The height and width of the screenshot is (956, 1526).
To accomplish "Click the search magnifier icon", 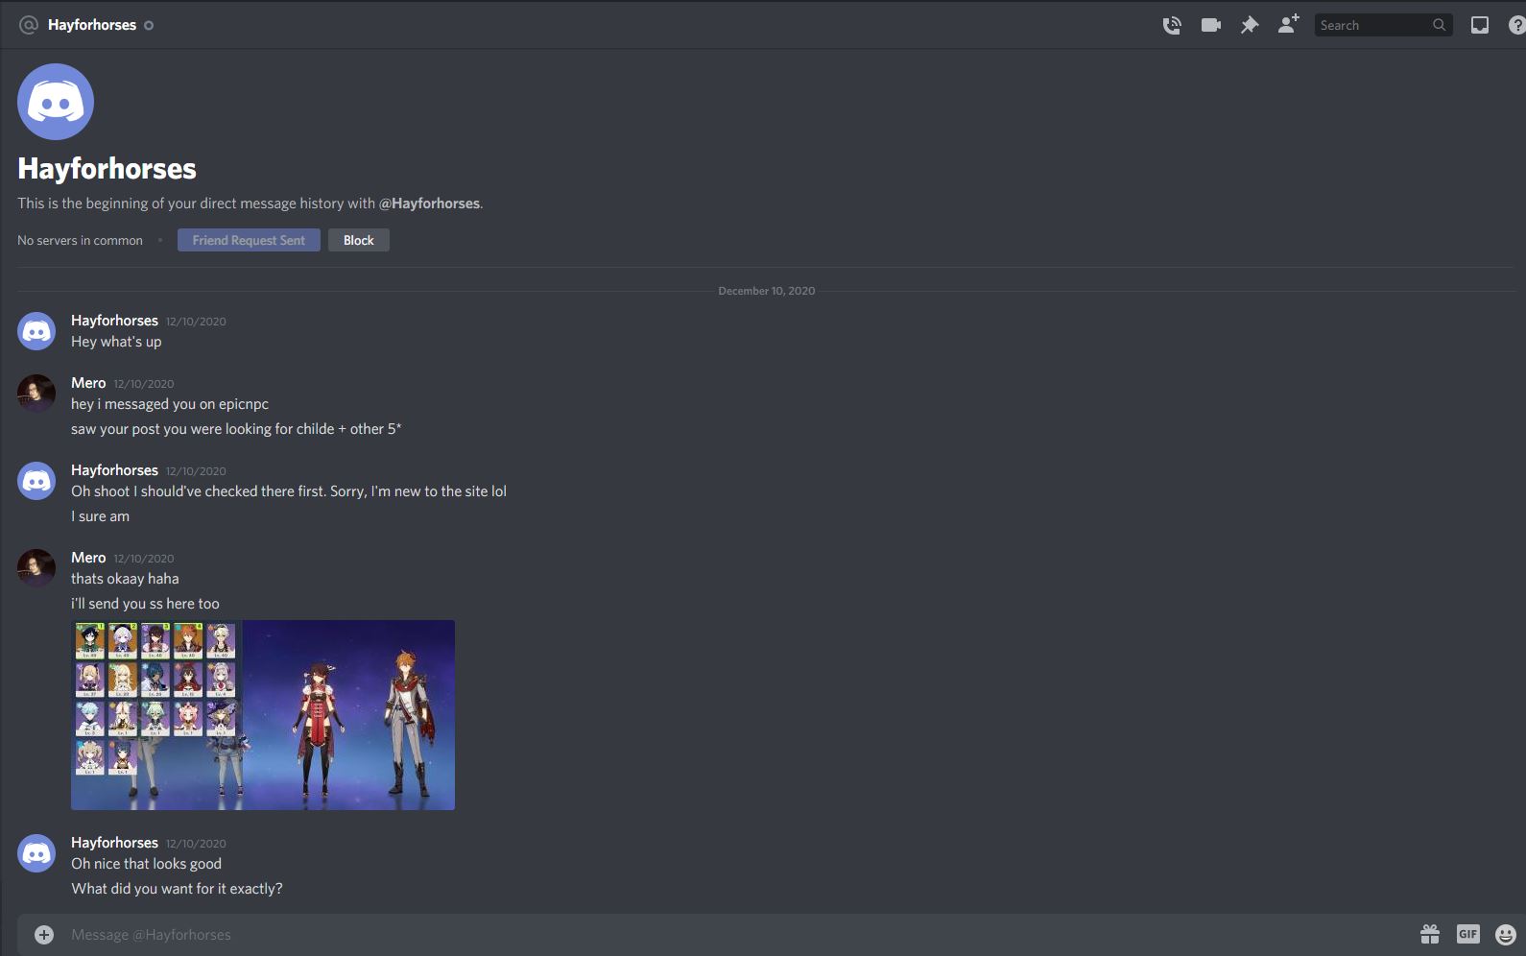I will (1440, 25).
